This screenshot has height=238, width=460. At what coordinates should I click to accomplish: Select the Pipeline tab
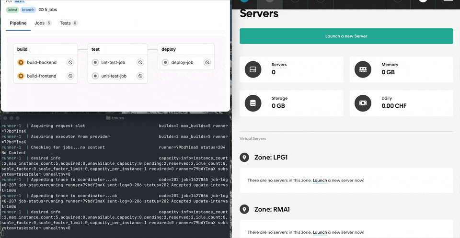point(18,23)
